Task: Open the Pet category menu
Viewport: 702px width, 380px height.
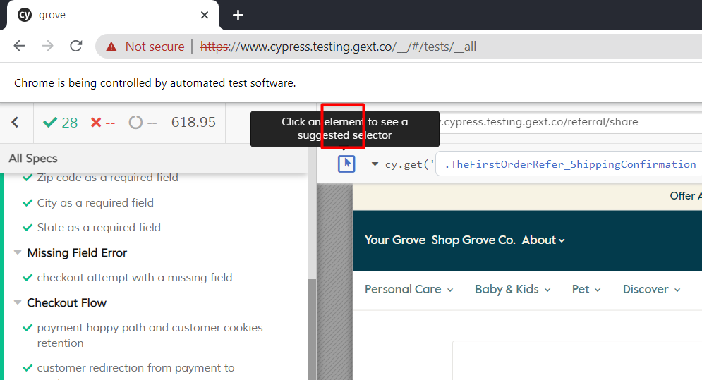Action: click(x=586, y=290)
